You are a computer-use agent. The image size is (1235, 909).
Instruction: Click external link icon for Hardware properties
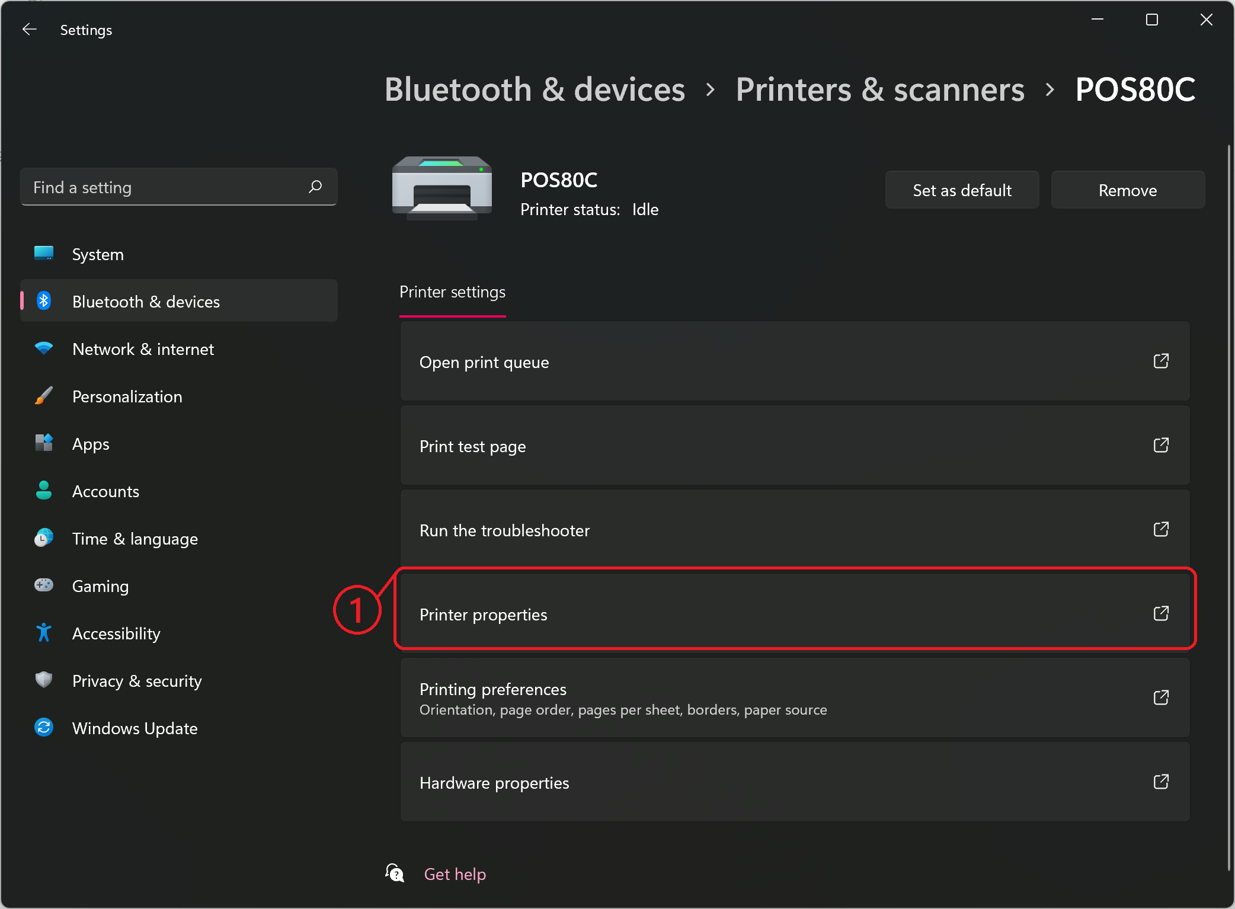click(x=1160, y=782)
